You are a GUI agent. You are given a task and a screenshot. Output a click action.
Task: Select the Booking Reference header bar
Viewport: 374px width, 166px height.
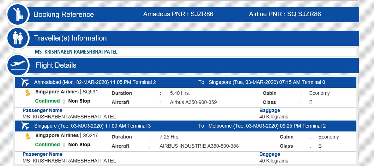192,14
